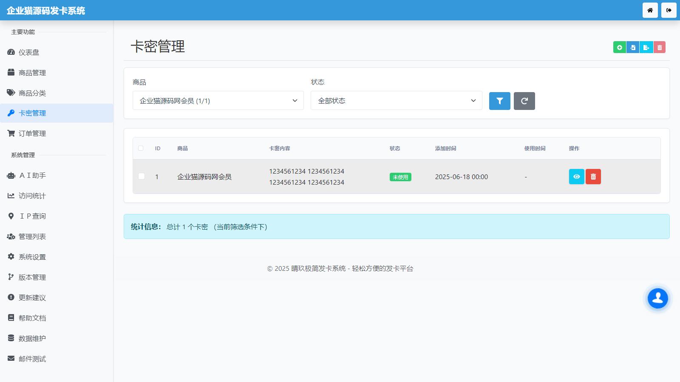This screenshot has height=382, width=680.
Task: Delete card row 1 with red trash icon
Action: click(x=593, y=177)
